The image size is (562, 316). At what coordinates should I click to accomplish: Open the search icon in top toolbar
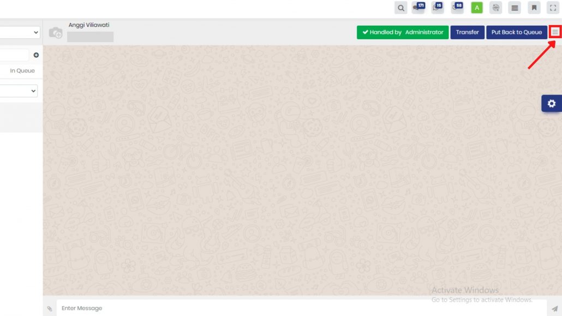tap(400, 8)
